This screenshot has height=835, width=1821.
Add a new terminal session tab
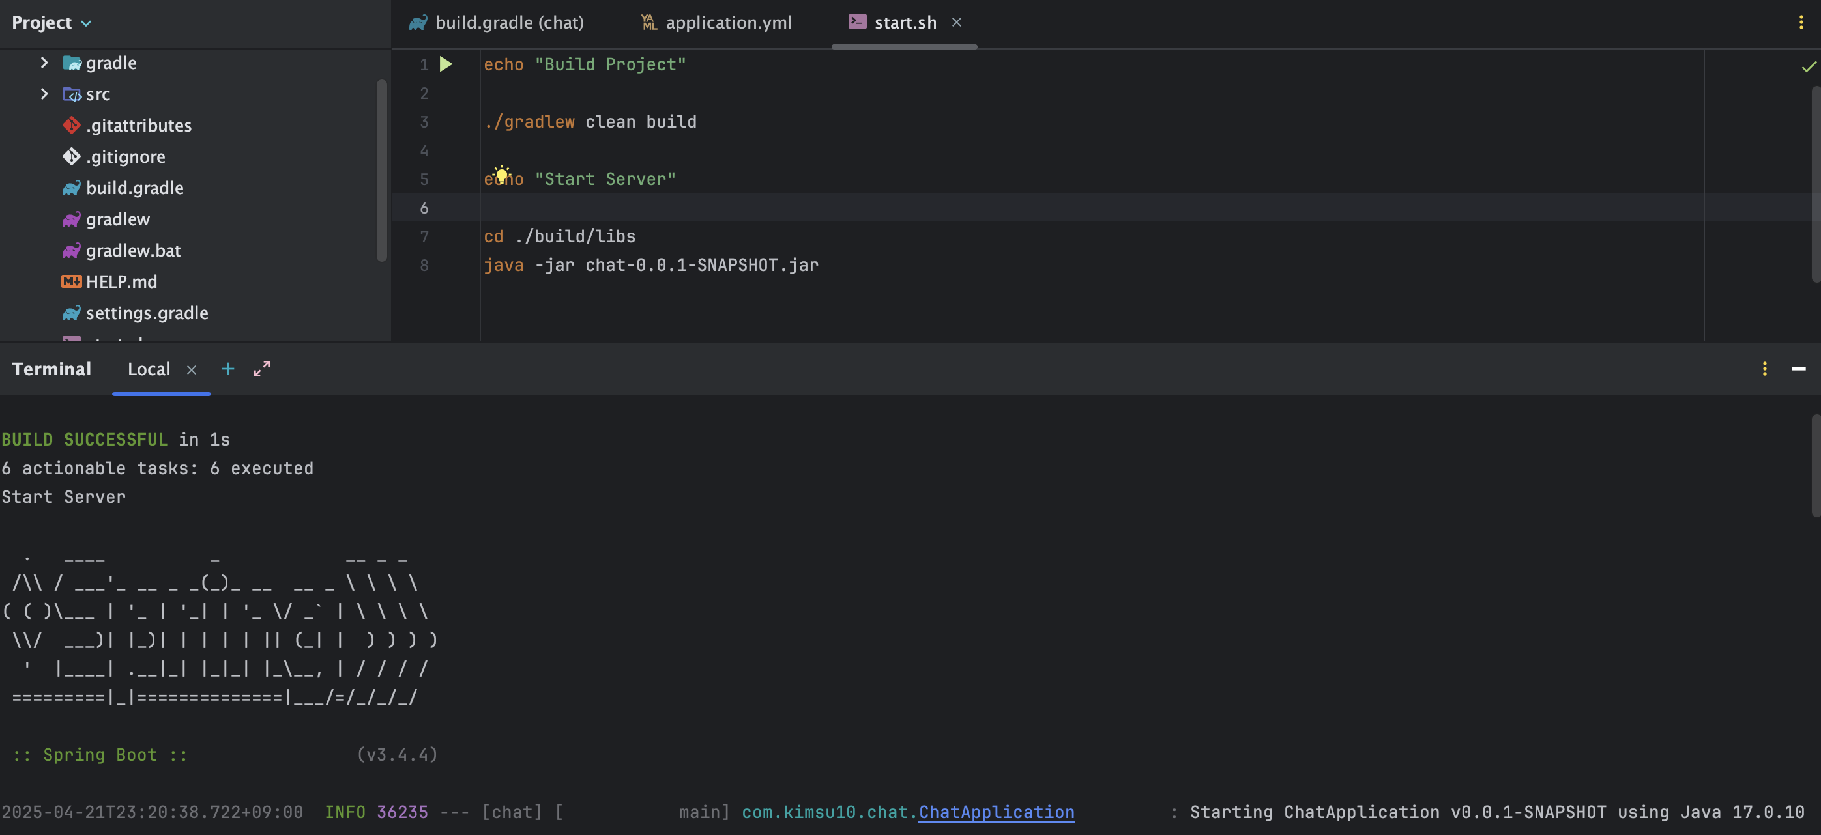tap(227, 369)
